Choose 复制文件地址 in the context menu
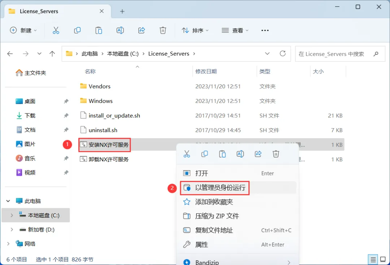390x265 pixels. click(x=238, y=230)
